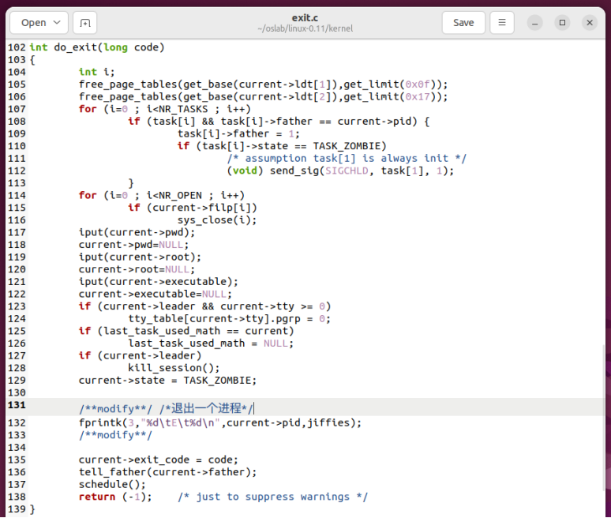The image size is (611, 518).
Task: Place cursor on do_exit function name
Action: [x=75, y=47]
